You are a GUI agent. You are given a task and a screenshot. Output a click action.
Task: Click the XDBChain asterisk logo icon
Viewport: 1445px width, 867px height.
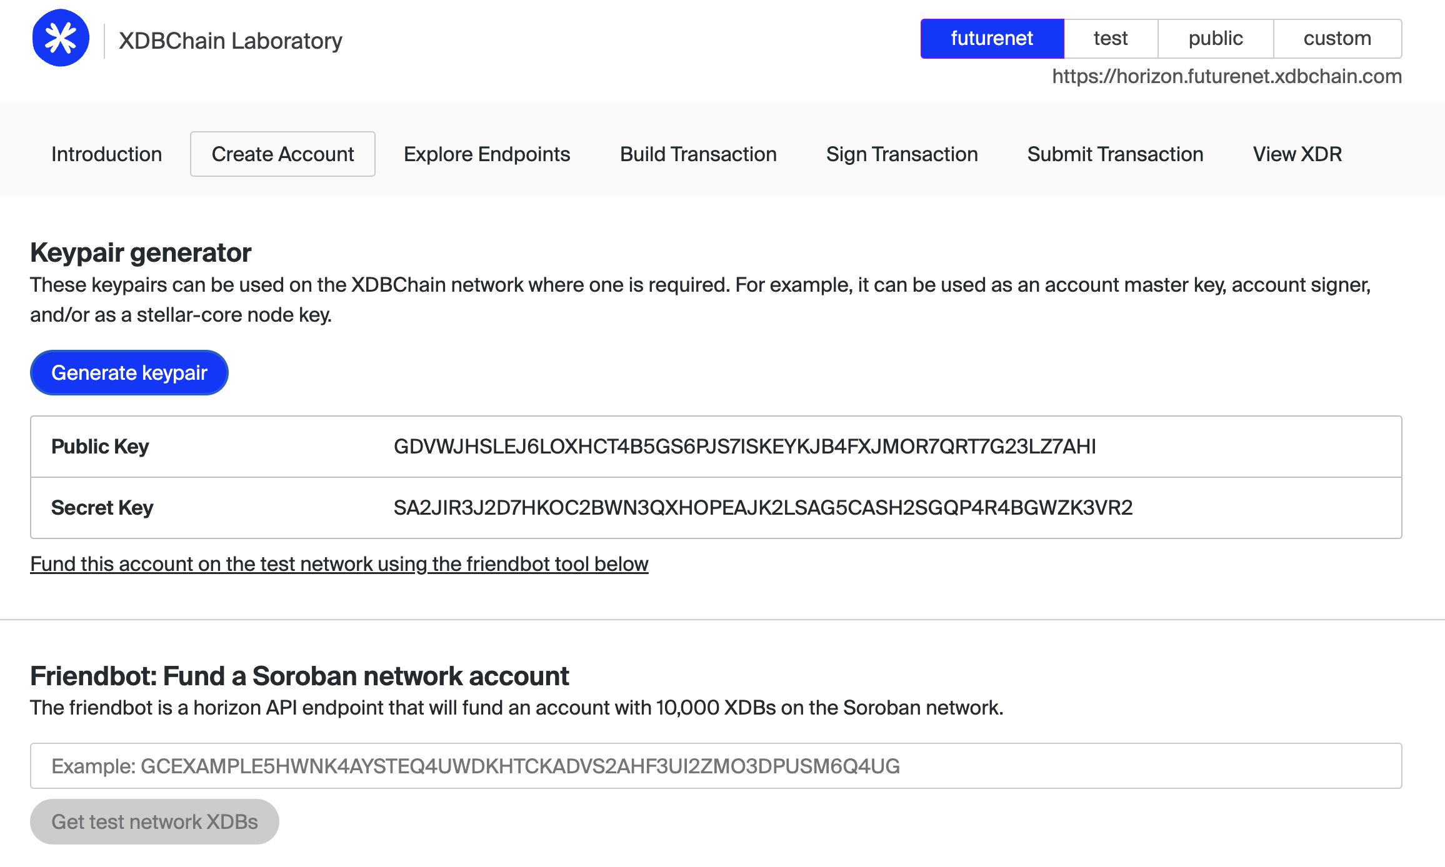[61, 38]
